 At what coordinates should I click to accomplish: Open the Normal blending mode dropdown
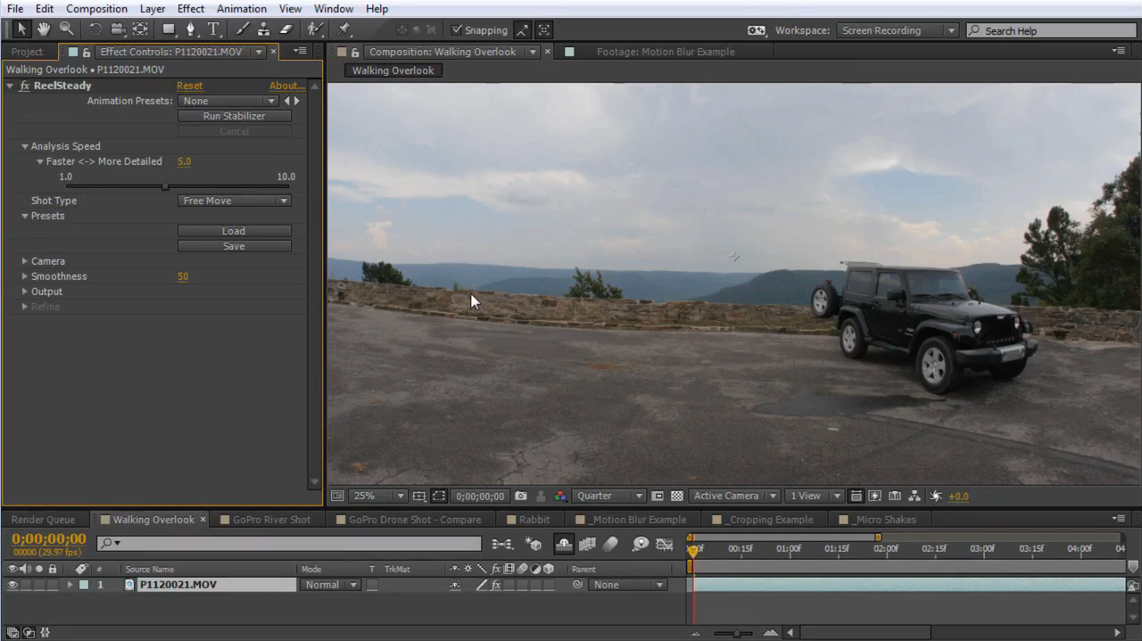tap(329, 585)
